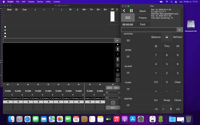
Task: Click the Pad command input field
Action: (149, 30)
